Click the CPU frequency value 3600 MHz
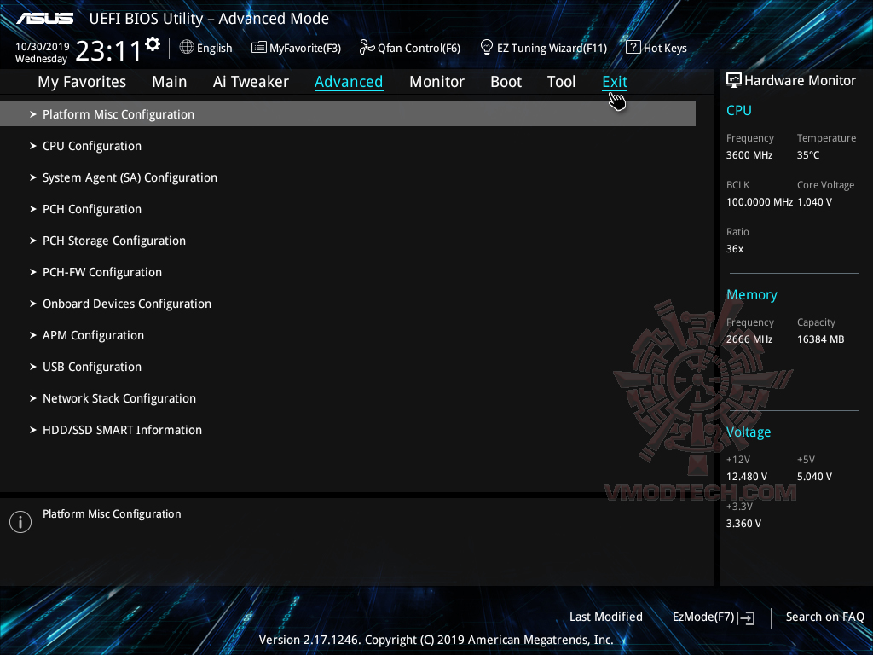Viewport: 873px width, 655px height. (749, 155)
